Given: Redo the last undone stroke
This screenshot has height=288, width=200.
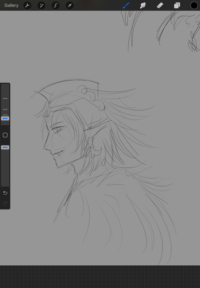Looking at the screenshot, I should (5, 203).
